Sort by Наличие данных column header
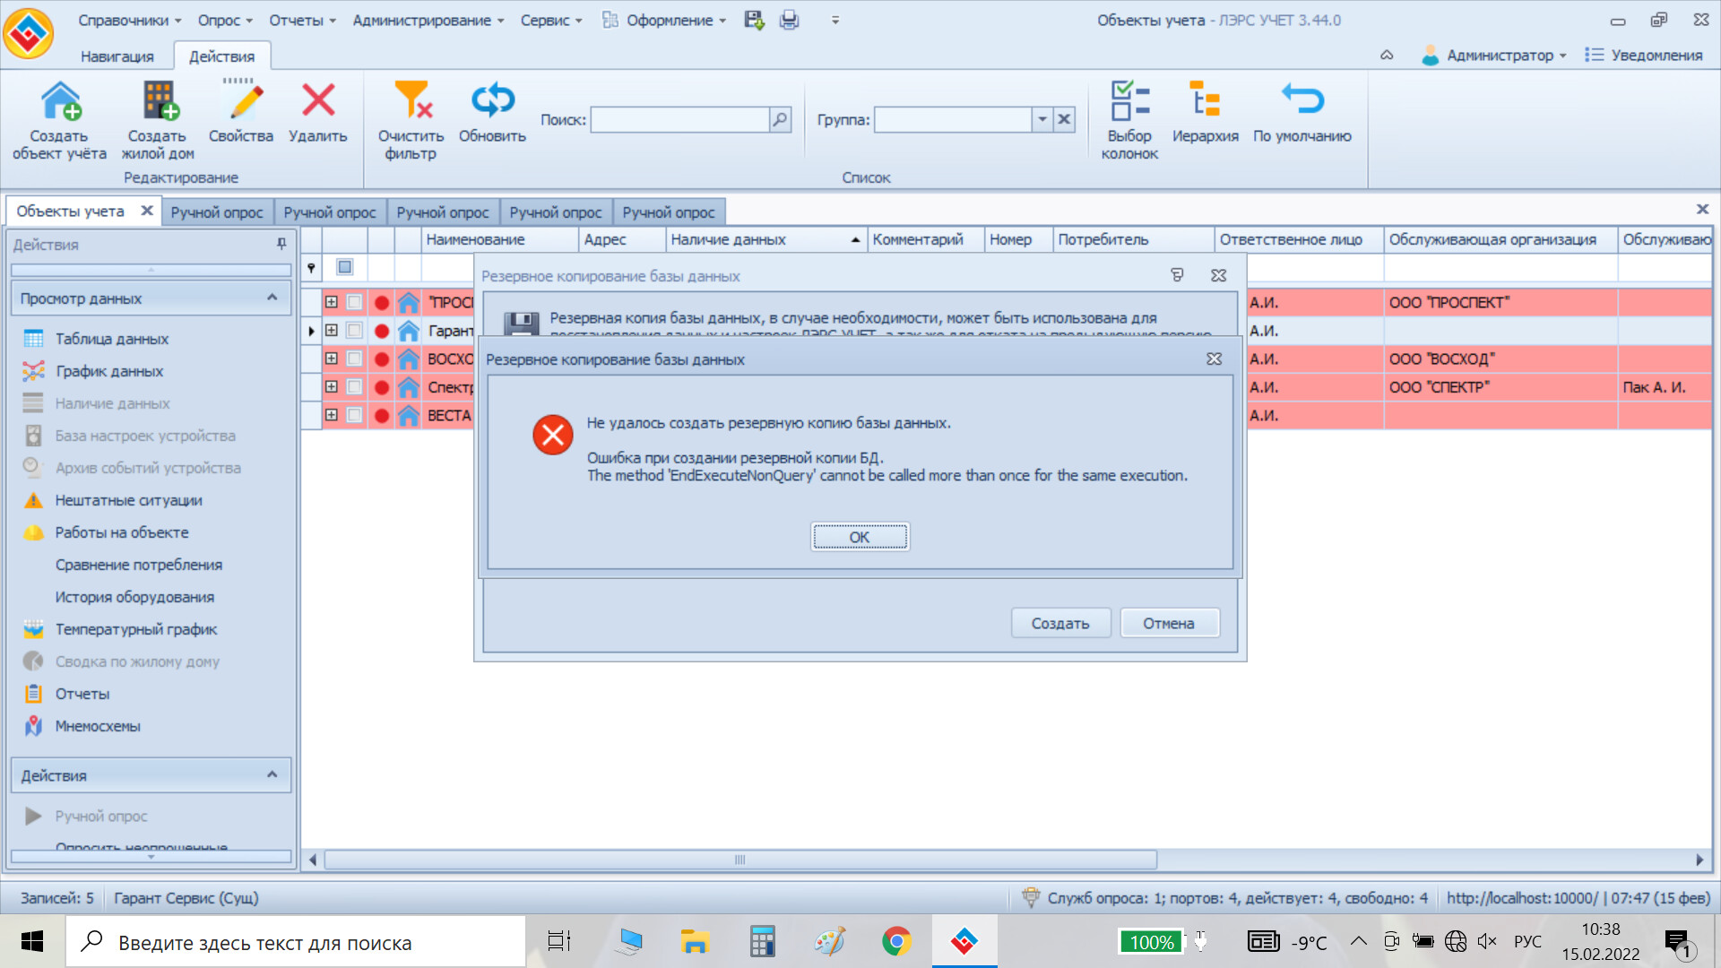1721x968 pixels. (765, 239)
